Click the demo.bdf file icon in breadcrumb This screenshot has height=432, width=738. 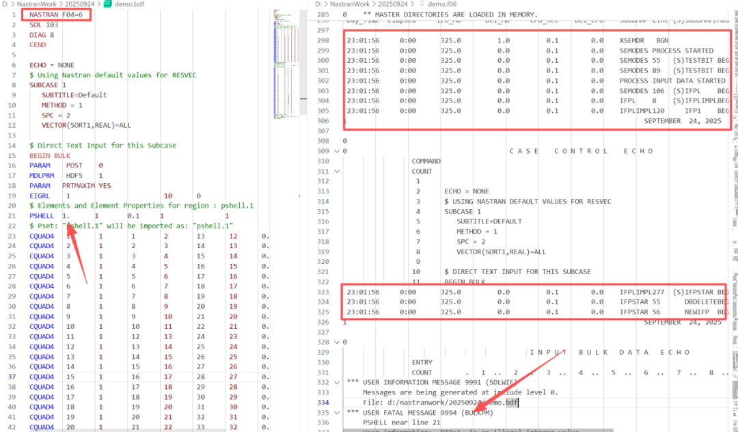point(108,4)
